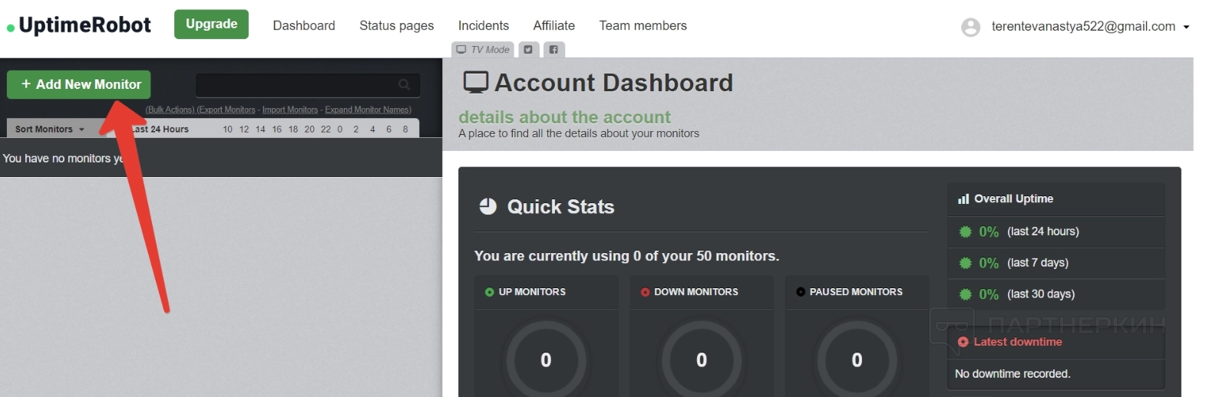Switch to TV Mode
This screenshot has height=397, width=1206.
coord(483,50)
